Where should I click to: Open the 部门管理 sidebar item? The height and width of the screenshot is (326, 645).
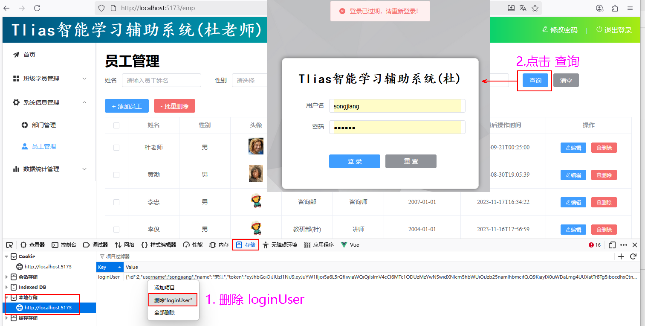[x=43, y=125]
